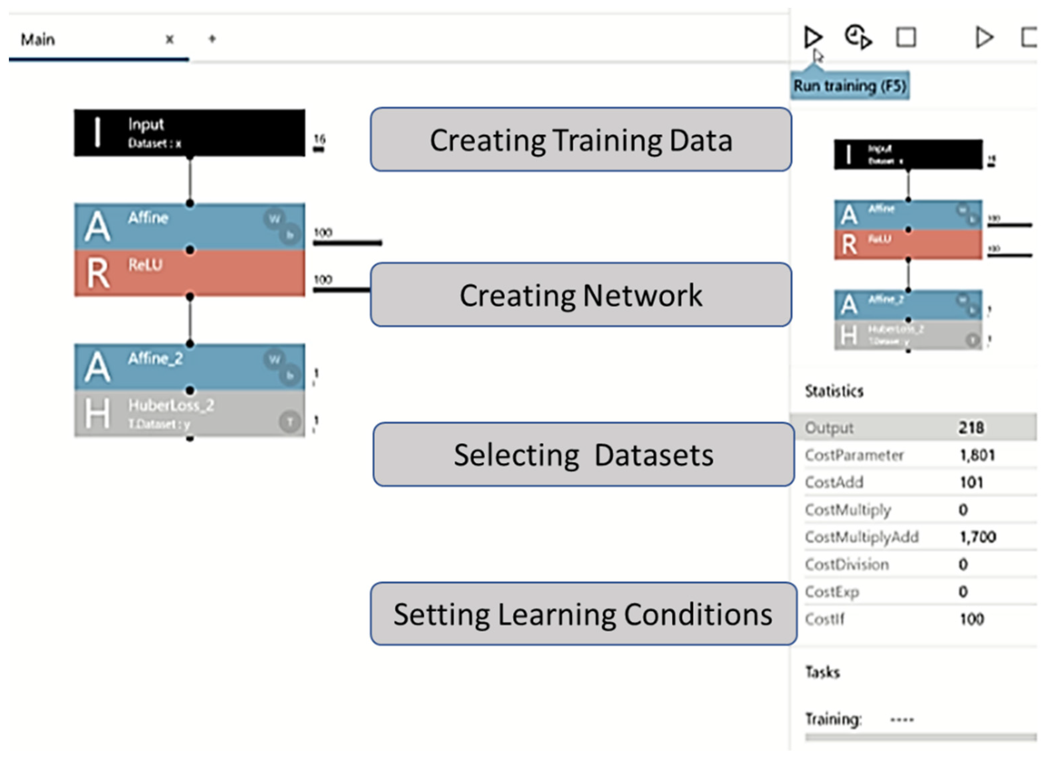Screen dimensions: 1052x765
Task: Select the black Input layer node
Action: coord(189,133)
